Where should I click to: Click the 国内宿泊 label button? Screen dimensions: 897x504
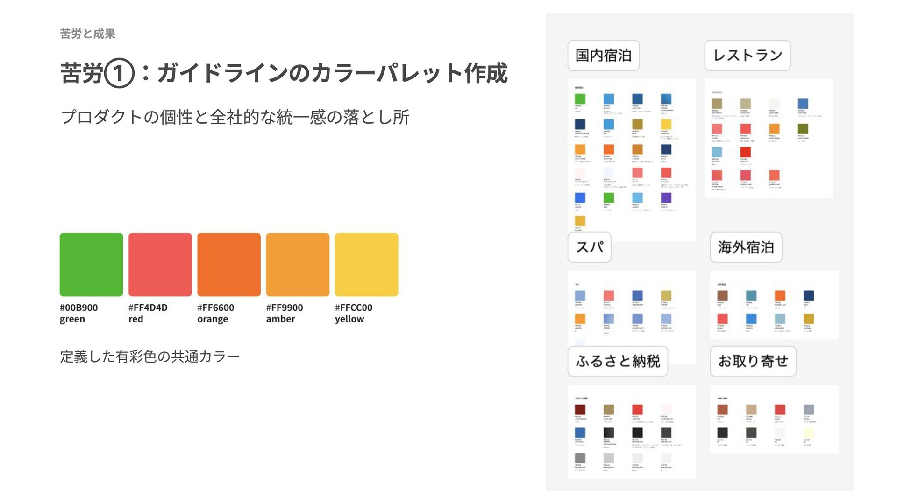[604, 56]
